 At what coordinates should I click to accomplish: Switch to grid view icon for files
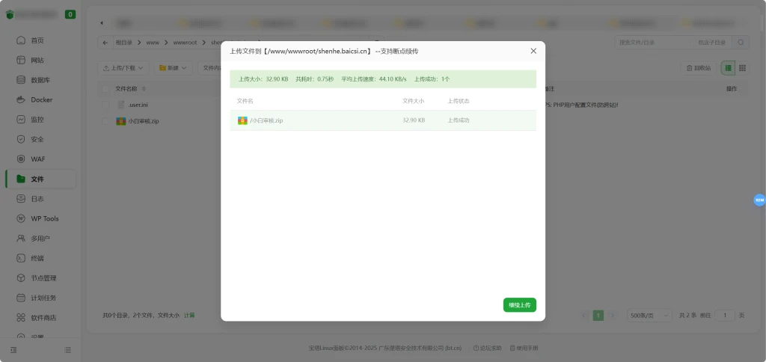click(x=742, y=68)
